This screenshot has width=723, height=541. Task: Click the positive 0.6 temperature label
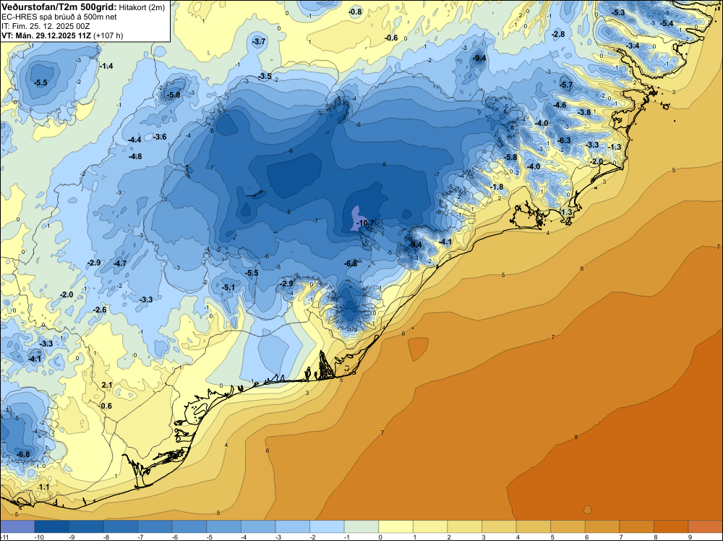point(106,406)
